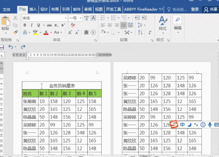Screen dimensions: 219x157
Task: Toggle Italic formatting
Action: pyautogui.click(x=31, y=25)
